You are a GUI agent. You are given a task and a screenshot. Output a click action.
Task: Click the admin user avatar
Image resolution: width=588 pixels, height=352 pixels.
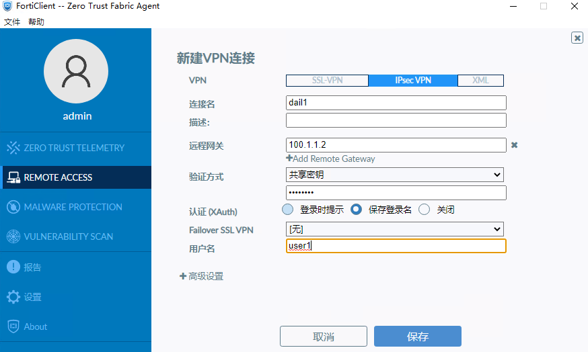[x=76, y=72]
